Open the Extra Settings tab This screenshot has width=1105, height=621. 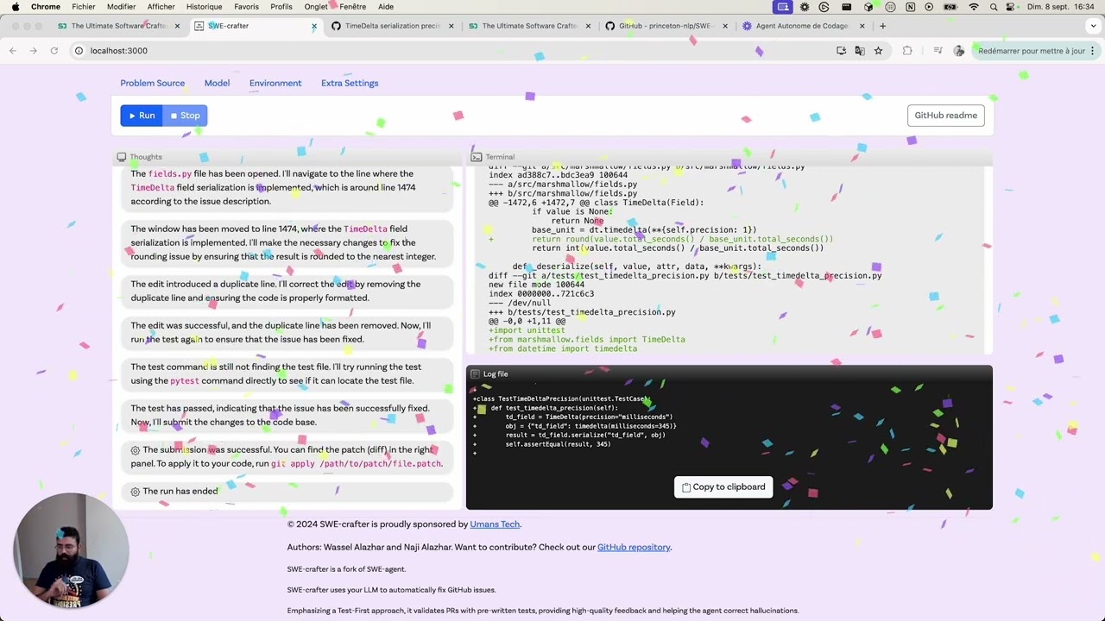tap(350, 83)
